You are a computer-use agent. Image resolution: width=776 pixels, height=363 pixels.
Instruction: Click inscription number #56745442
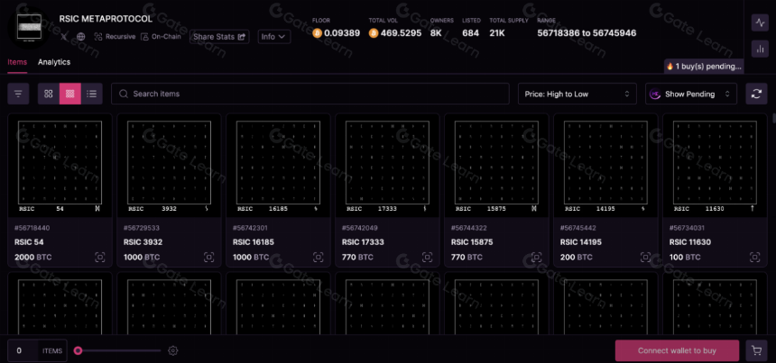pyautogui.click(x=578, y=228)
